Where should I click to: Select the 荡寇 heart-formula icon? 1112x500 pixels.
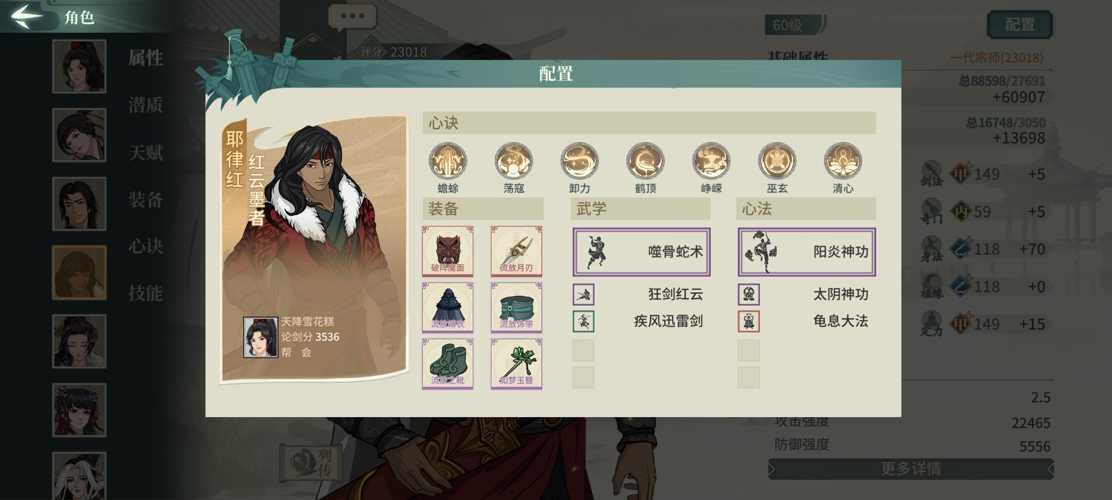[x=513, y=161]
